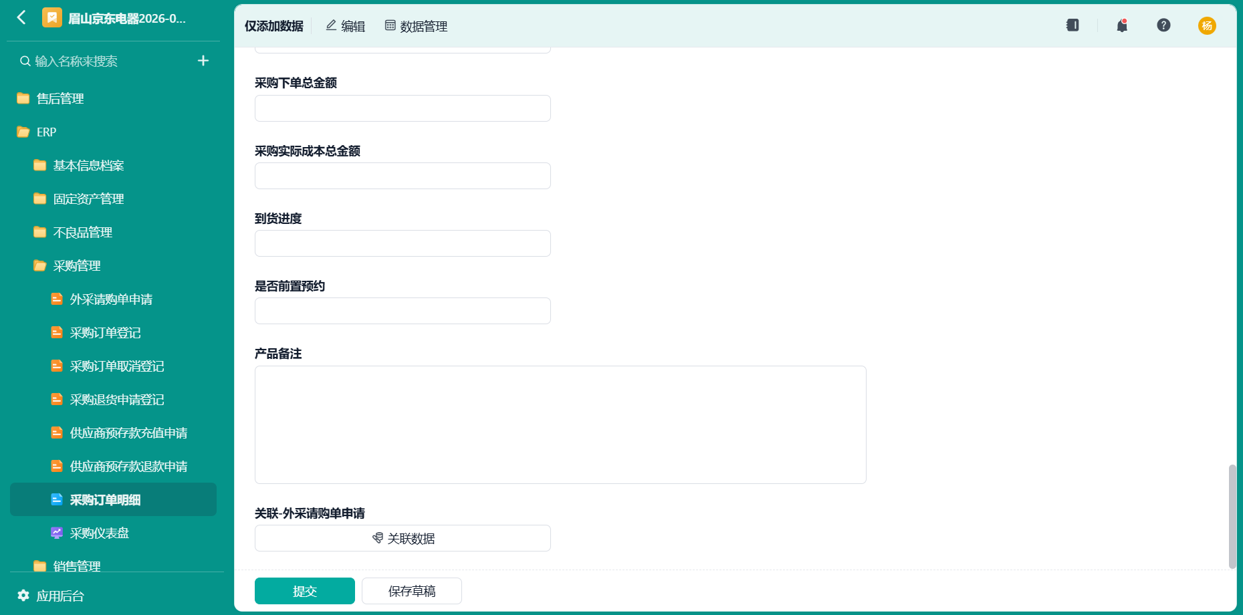This screenshot has width=1243, height=615.
Task: Click the link icon in 关联数据 button
Action: tap(378, 538)
